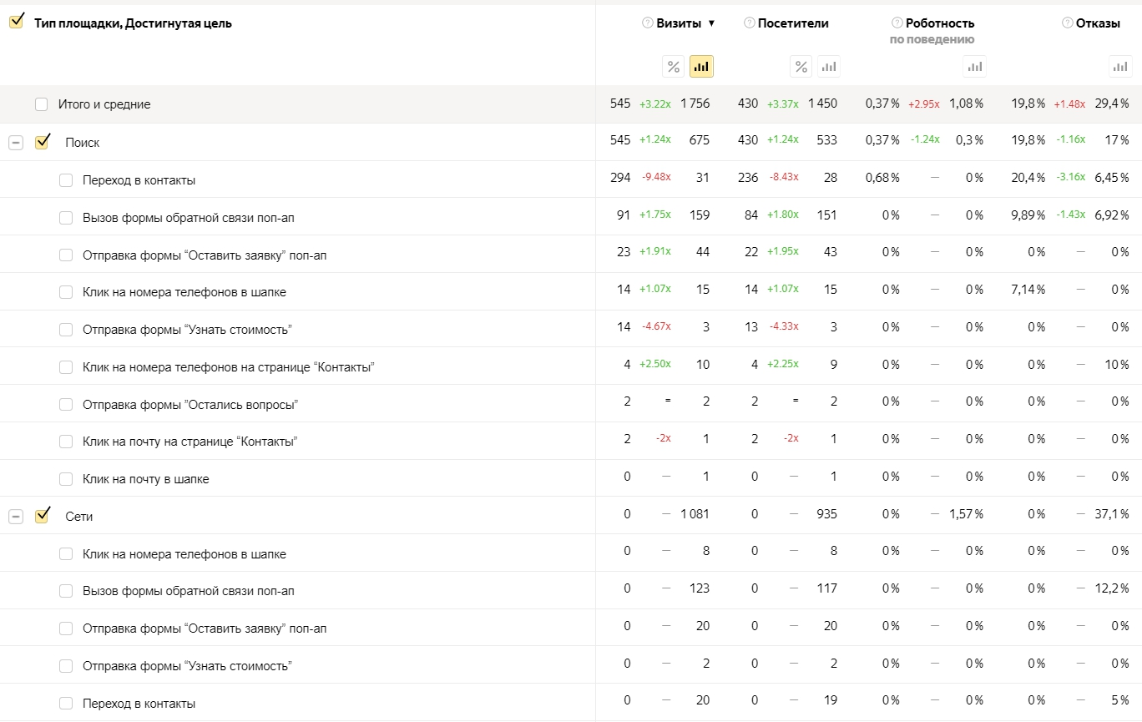
Task: Collapse the Сети group
Action: tap(16, 517)
